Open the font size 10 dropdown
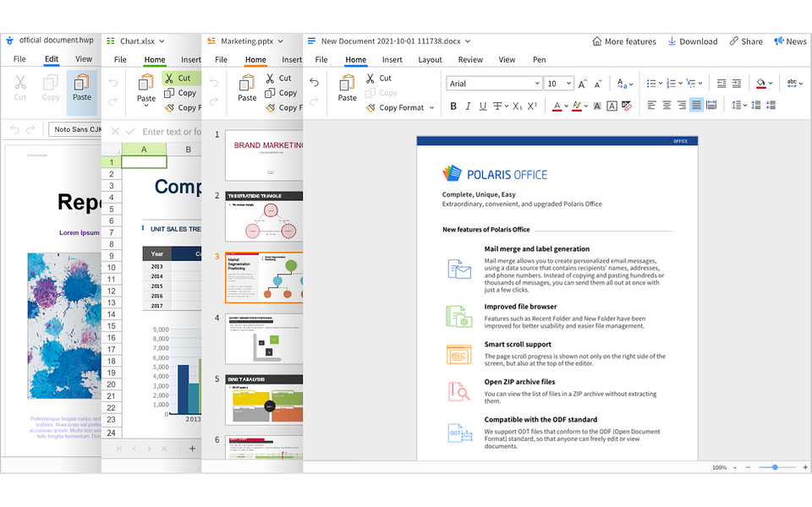This screenshot has width=812, height=507. click(x=557, y=83)
